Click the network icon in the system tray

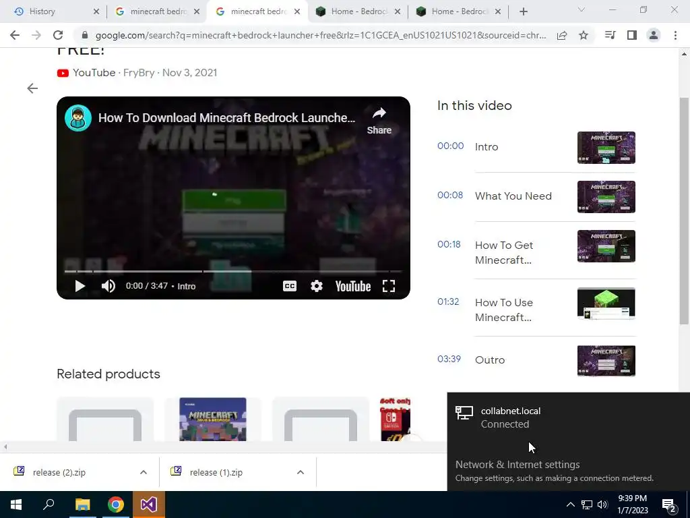coord(587,505)
